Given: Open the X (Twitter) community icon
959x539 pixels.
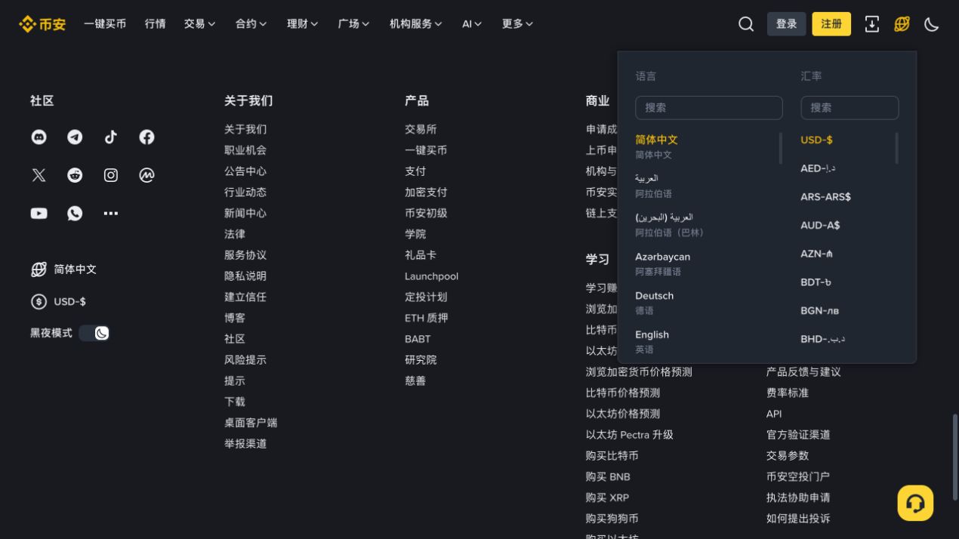Looking at the screenshot, I should 39,175.
